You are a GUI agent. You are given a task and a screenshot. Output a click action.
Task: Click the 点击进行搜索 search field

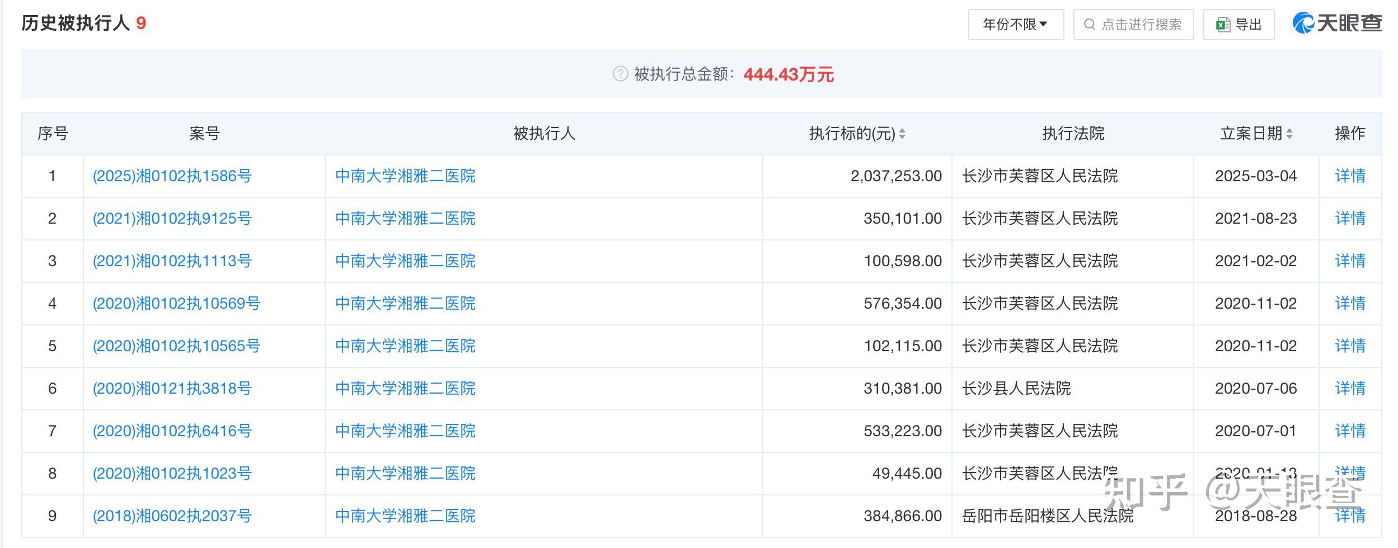[x=1133, y=25]
